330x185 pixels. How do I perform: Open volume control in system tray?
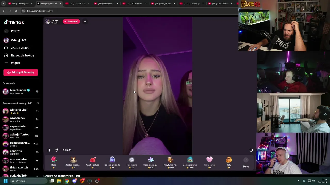click(314, 181)
